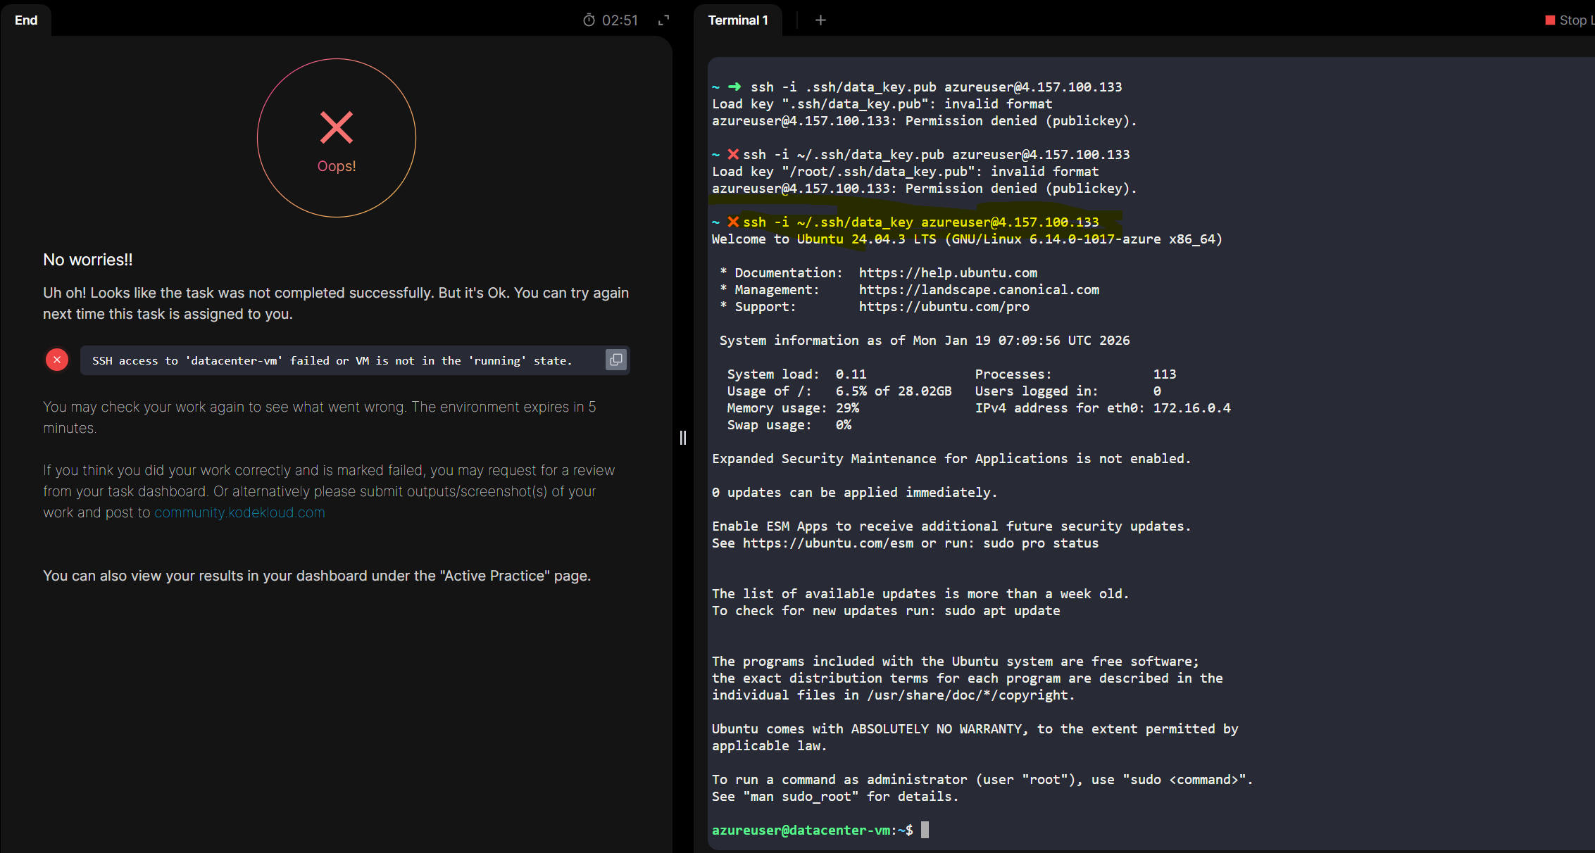Add a new terminal with plus icon
Screen dimensions: 1595x853
tap(820, 20)
